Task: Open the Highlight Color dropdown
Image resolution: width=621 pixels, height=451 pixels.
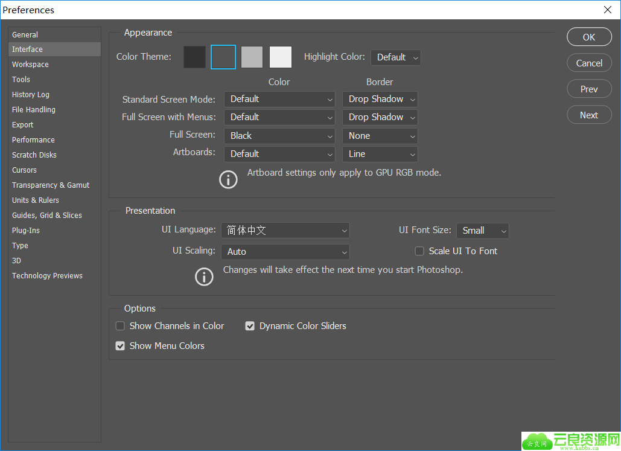Action: click(x=395, y=57)
